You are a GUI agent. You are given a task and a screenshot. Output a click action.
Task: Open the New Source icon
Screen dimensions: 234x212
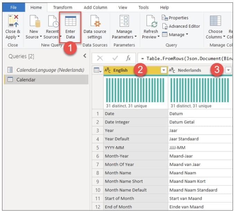tap(35, 21)
